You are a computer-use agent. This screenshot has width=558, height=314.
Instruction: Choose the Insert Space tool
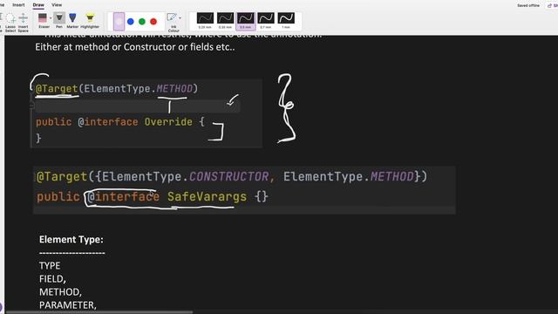[24, 23]
